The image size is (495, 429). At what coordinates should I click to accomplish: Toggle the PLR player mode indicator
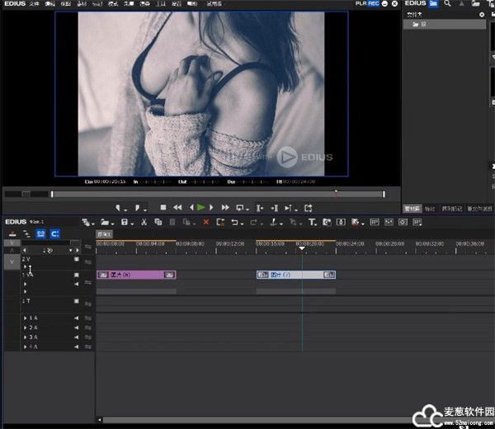pyautogui.click(x=361, y=4)
